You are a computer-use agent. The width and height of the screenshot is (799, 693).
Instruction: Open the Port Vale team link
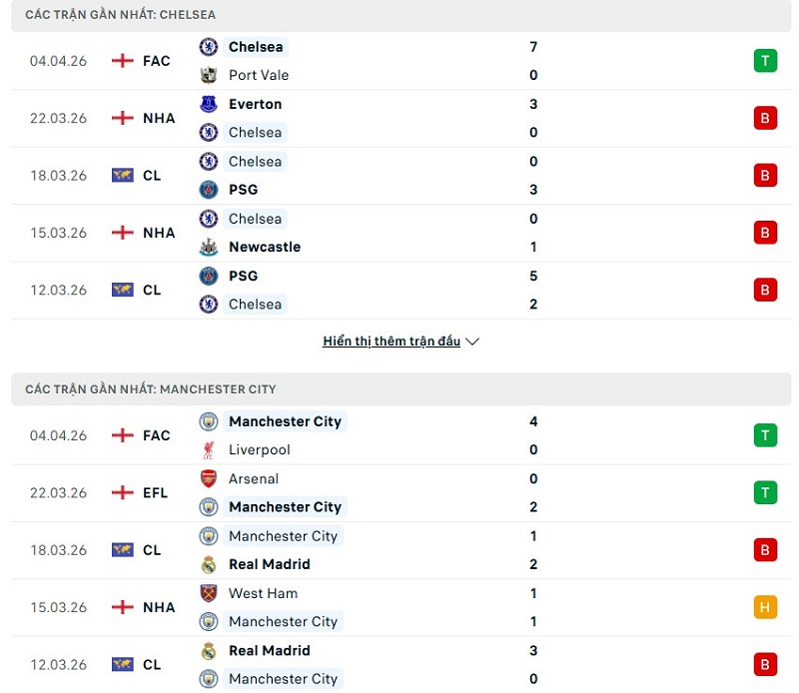259,75
